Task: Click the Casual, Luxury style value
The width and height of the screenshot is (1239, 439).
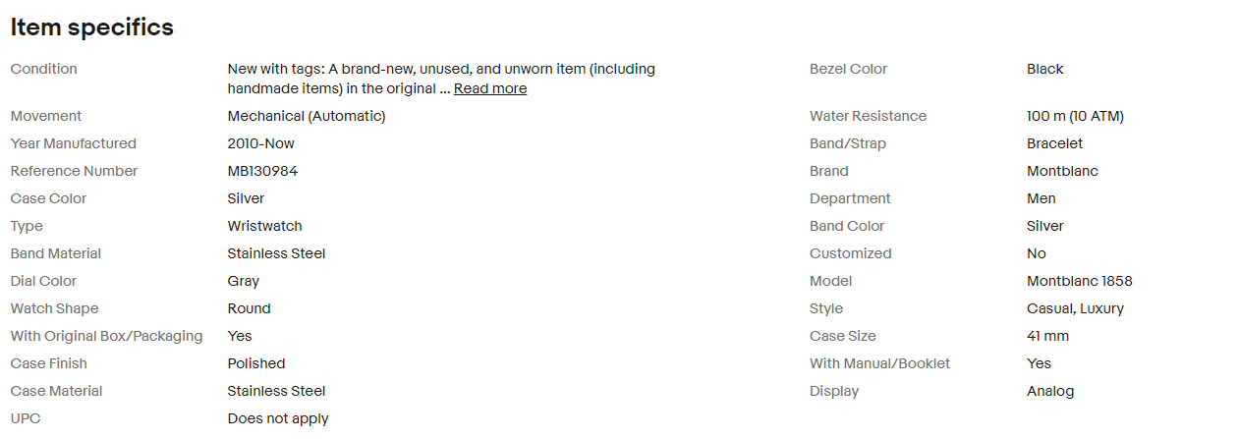Action: (x=1075, y=308)
